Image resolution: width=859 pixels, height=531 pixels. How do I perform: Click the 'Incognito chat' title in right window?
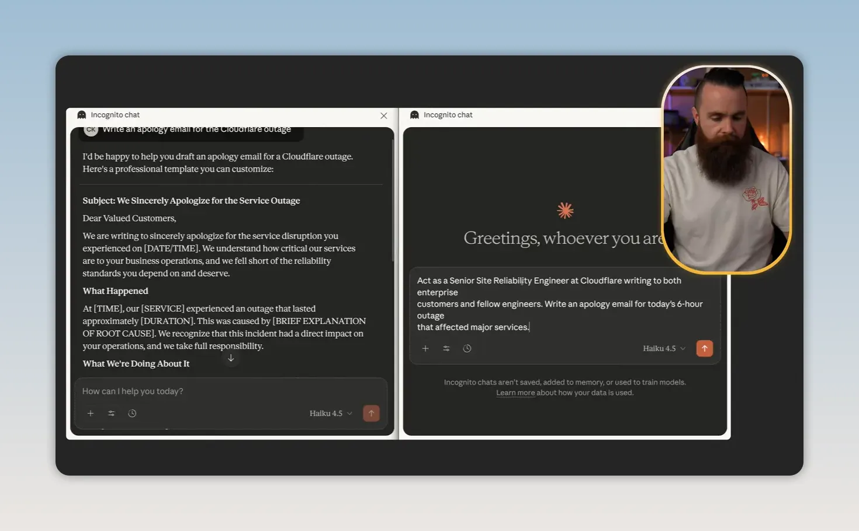point(448,115)
